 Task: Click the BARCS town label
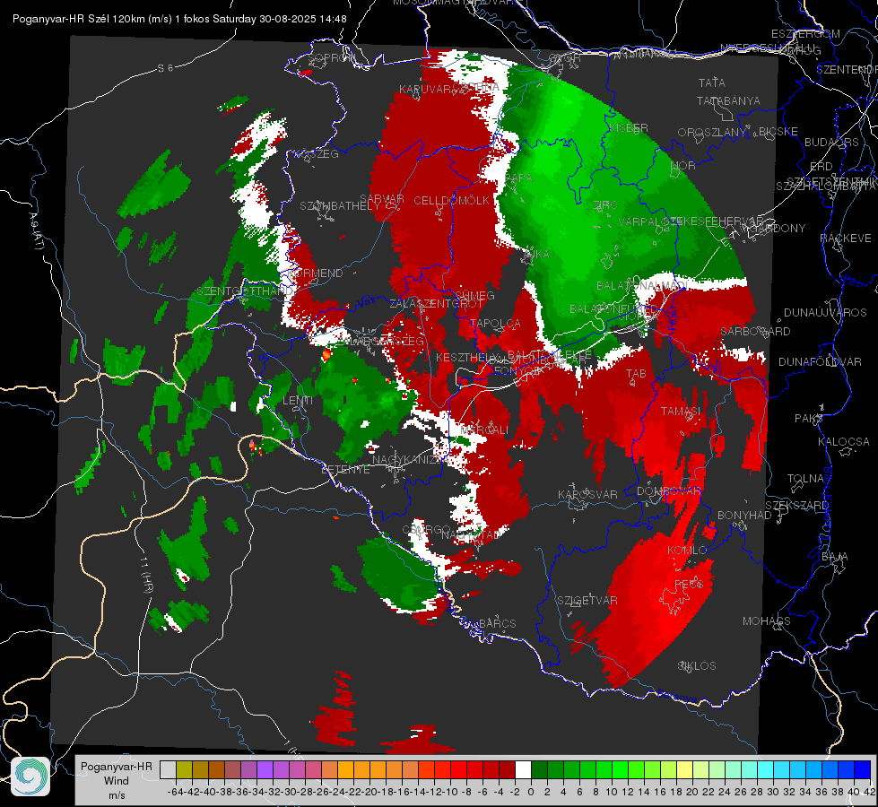[498, 624]
